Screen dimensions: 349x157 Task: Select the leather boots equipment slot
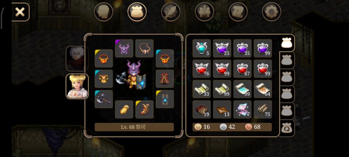[144, 110]
